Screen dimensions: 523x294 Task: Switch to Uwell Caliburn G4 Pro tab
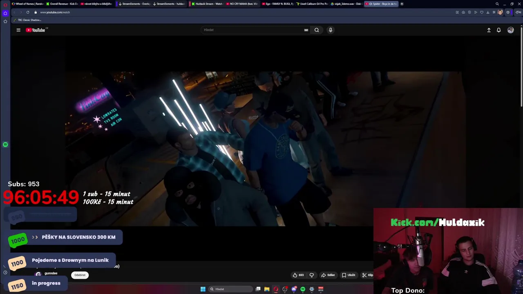tap(313, 4)
